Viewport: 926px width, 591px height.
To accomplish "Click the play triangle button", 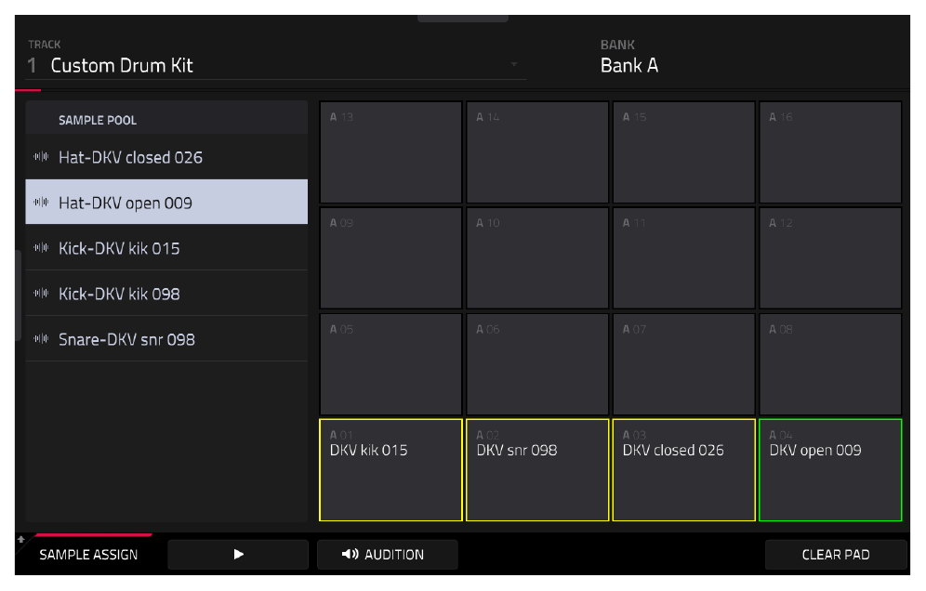I will point(238,555).
